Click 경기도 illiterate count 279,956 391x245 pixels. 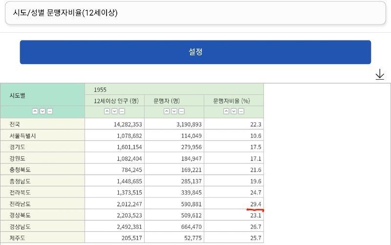191,147
